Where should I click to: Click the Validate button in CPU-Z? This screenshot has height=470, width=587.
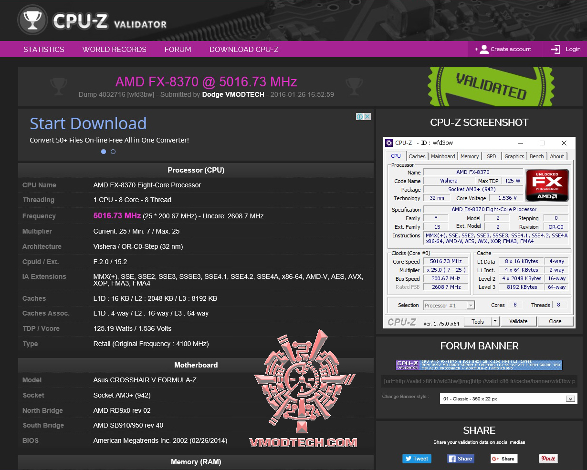click(518, 321)
